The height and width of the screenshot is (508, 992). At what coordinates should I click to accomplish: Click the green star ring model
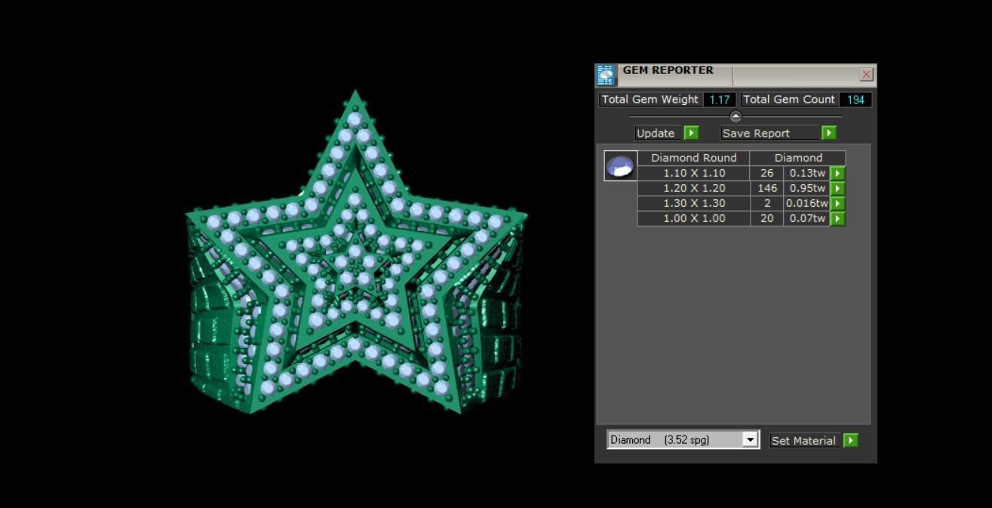point(356,253)
